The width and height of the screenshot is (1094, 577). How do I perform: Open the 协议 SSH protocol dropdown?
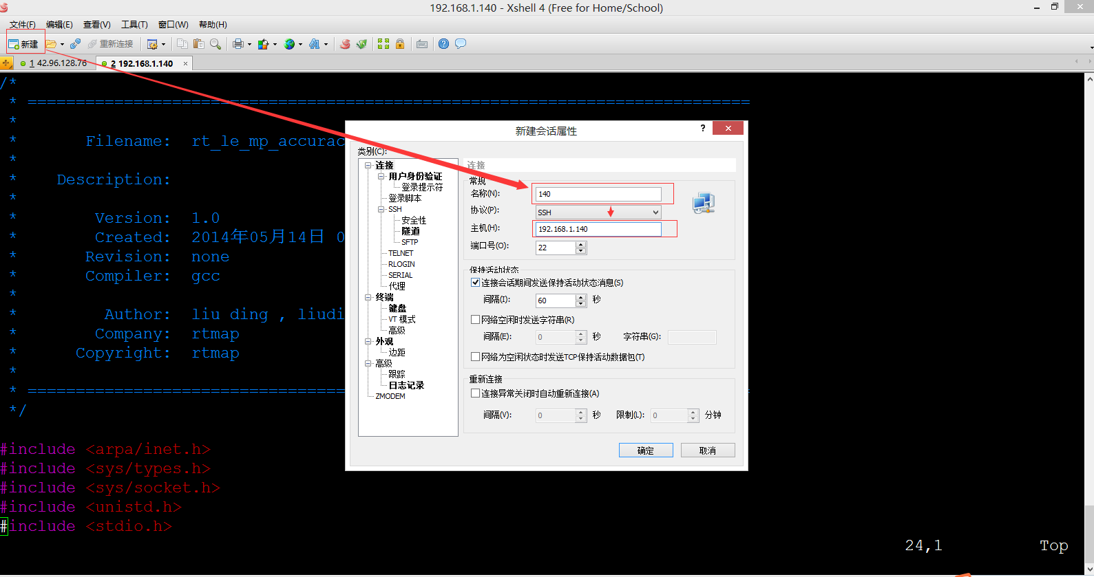(x=598, y=213)
